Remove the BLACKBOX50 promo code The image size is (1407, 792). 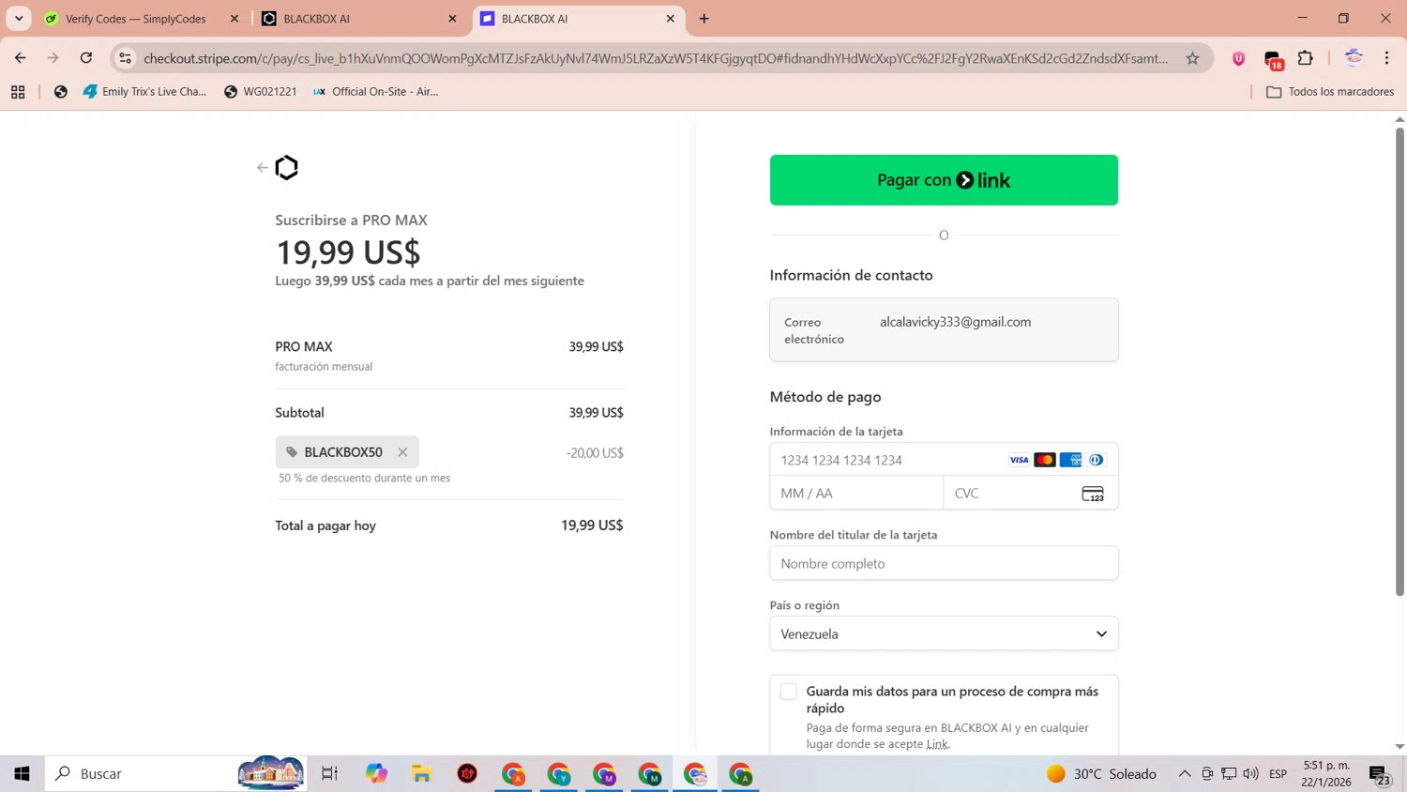(402, 452)
